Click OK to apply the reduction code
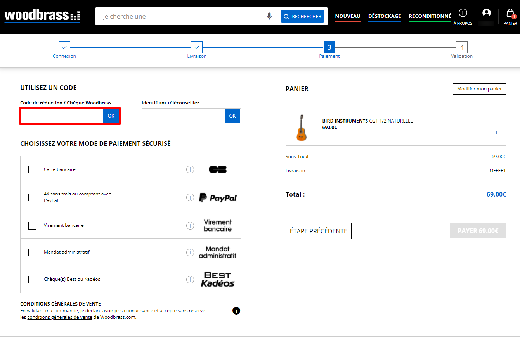520x337 pixels. pos(111,116)
